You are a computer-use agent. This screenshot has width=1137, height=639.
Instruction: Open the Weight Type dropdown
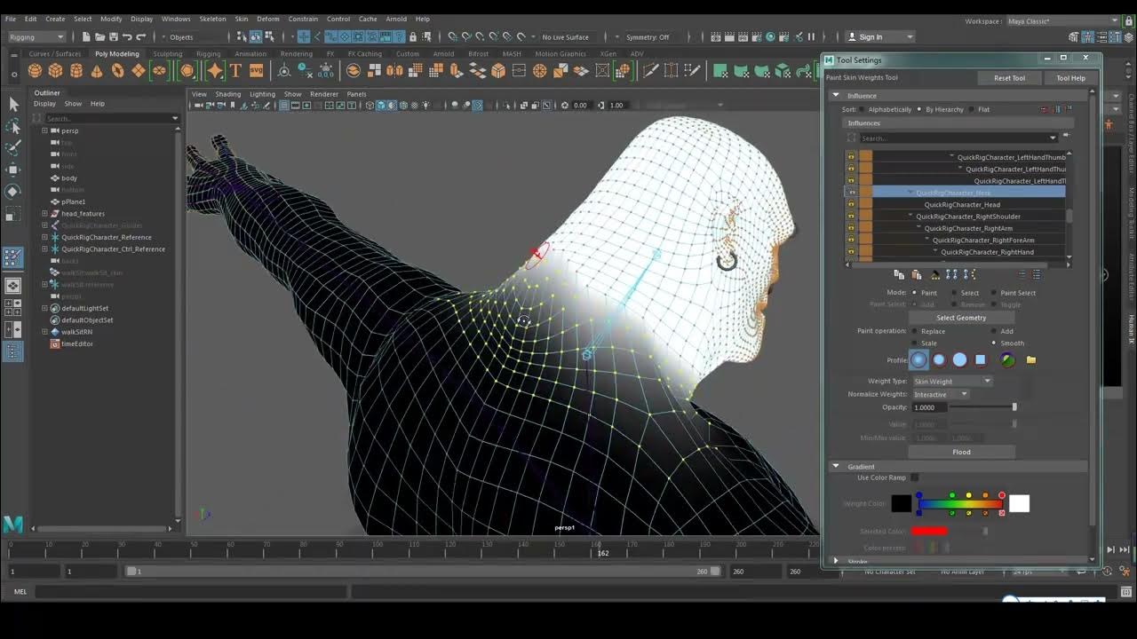pyautogui.click(x=952, y=382)
